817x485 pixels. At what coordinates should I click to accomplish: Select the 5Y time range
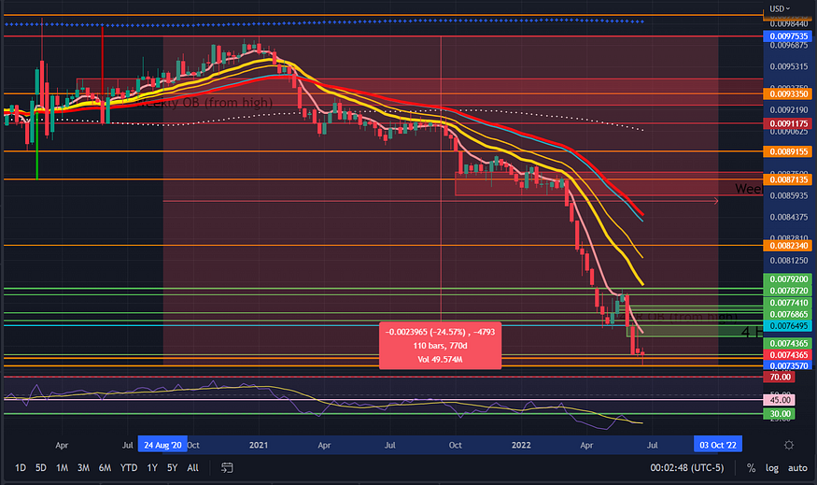[x=173, y=468]
